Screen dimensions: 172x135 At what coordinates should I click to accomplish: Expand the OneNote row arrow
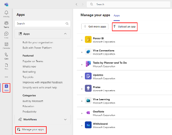tap(82, 113)
